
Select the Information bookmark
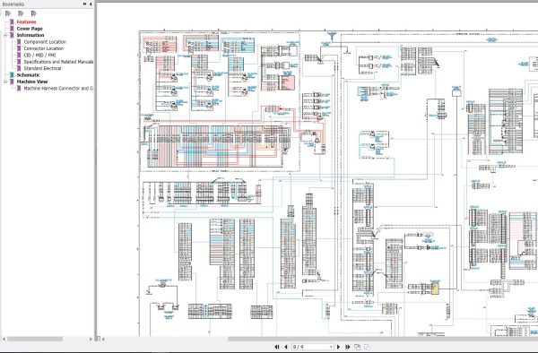[30, 35]
